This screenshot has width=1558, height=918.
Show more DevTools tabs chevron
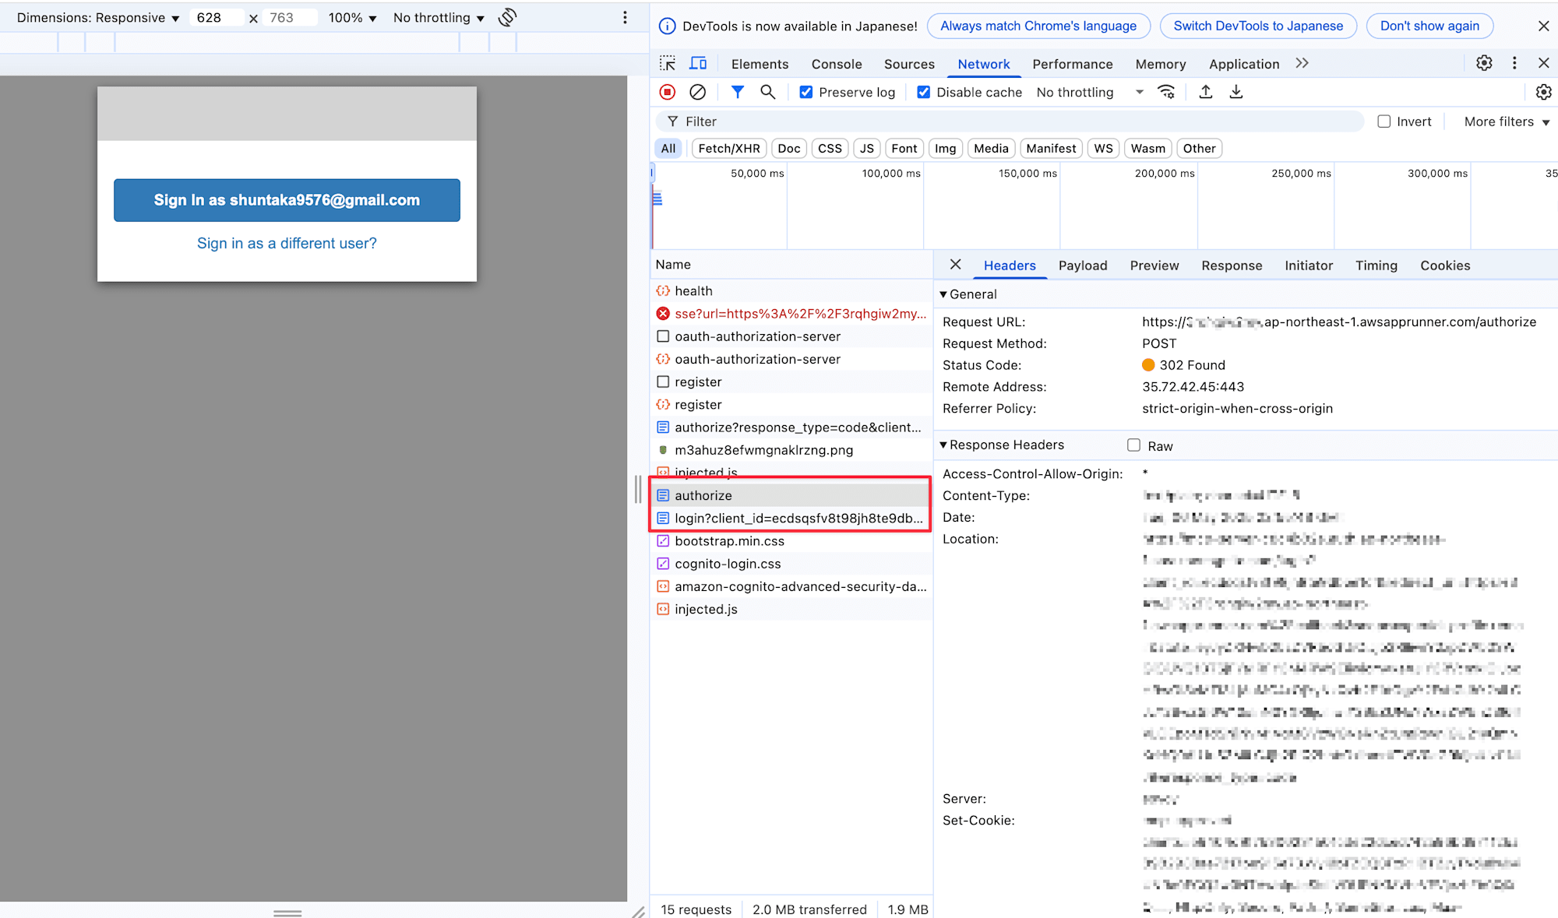[x=1302, y=63]
